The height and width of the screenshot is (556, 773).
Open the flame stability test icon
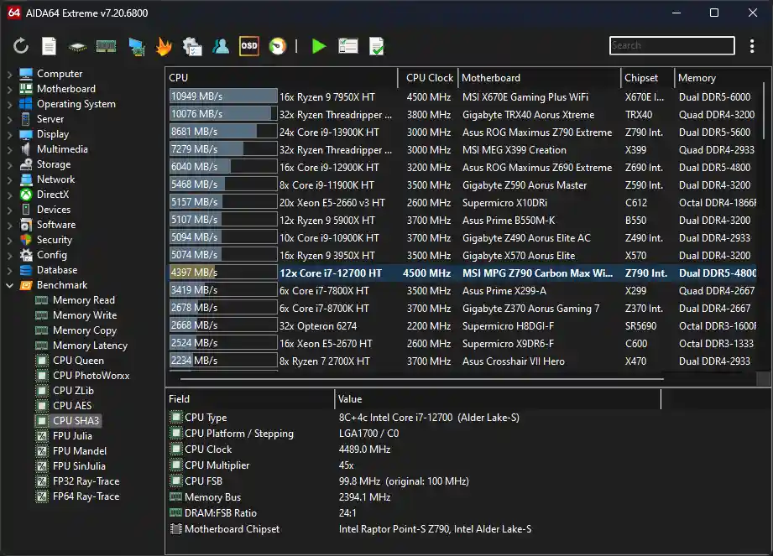tap(164, 47)
